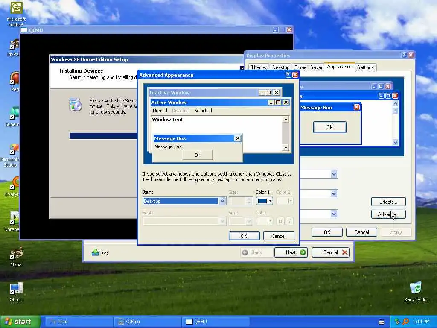The width and height of the screenshot is (437, 328).
Task: Click the setup CD icon in Windows XP Setup
Action: pyautogui.click(x=75, y=105)
